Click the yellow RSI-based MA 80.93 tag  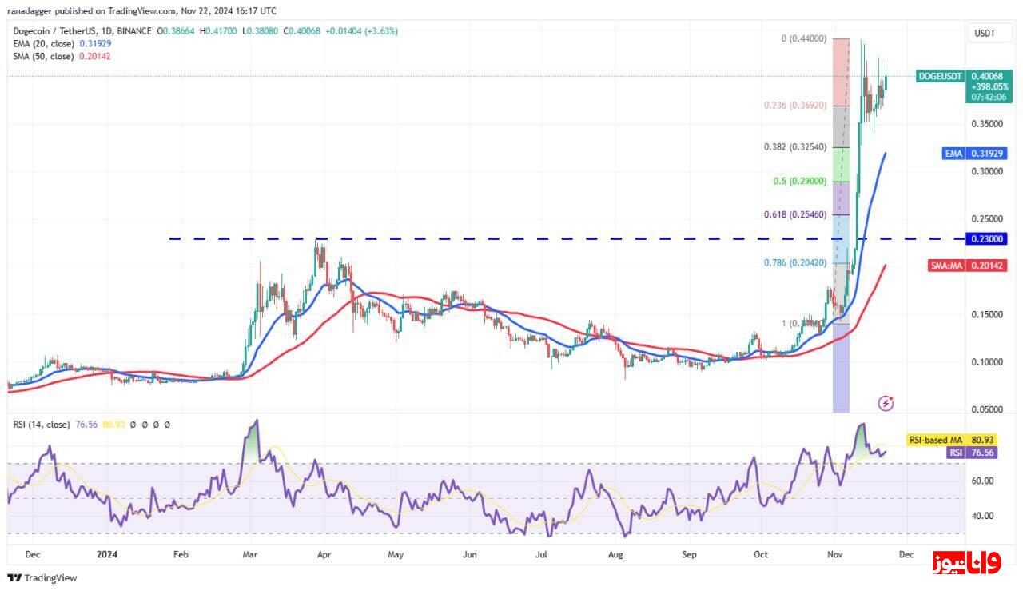click(x=958, y=440)
